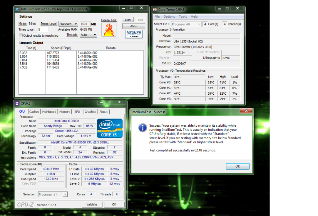Click the Core Temp title bar icon

point(155,10)
